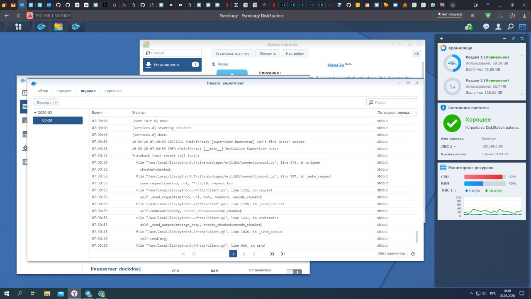Screen dimensions: 531x299
Task: Toggle the linuxserver-duckdns1 container switch
Action: pyautogui.click(x=294, y=272)
